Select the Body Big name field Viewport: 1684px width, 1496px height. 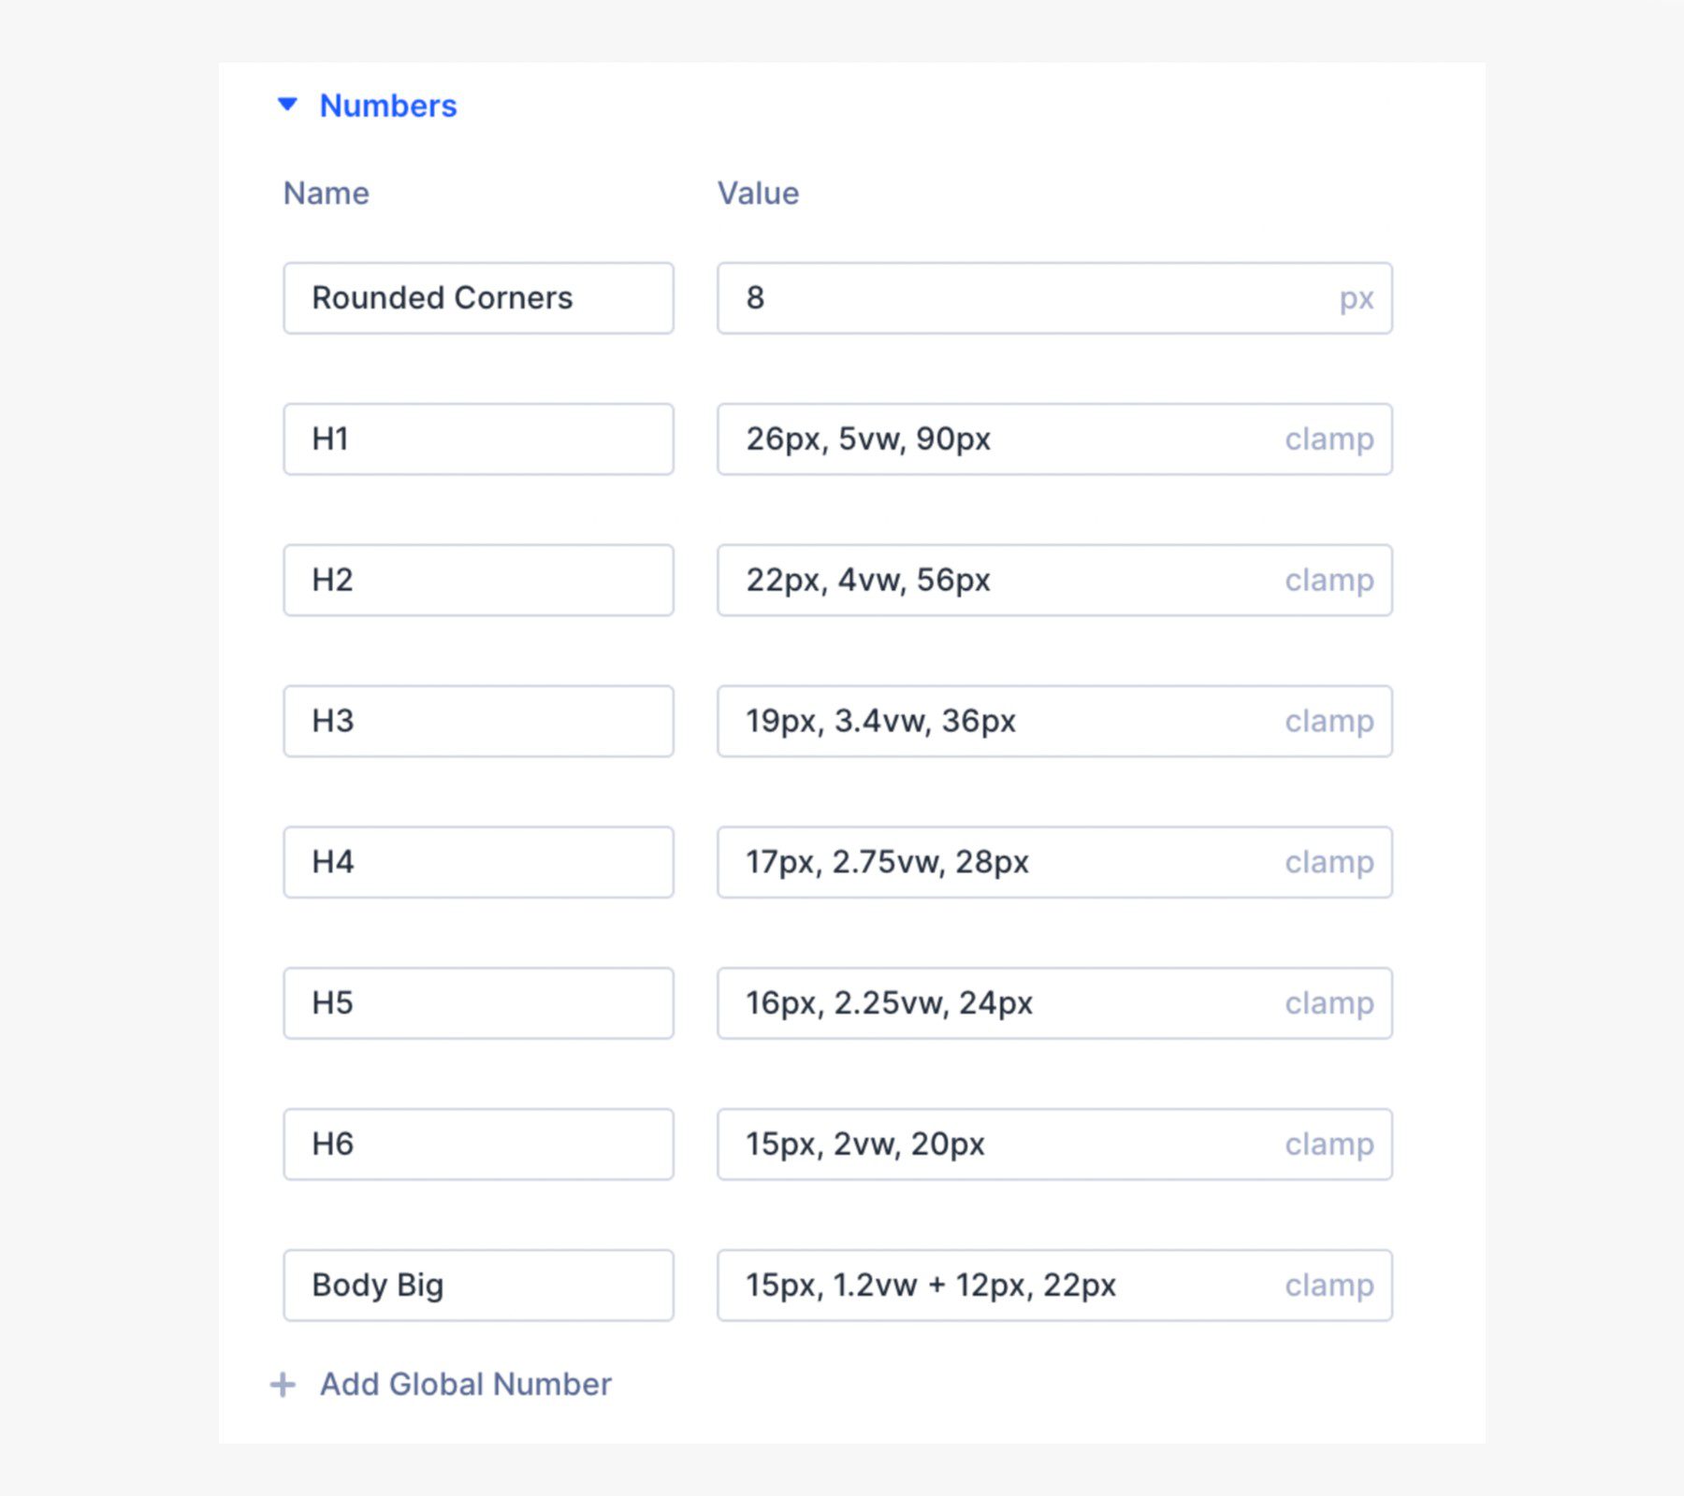(479, 1285)
